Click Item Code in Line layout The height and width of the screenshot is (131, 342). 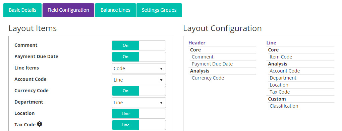point(281,57)
